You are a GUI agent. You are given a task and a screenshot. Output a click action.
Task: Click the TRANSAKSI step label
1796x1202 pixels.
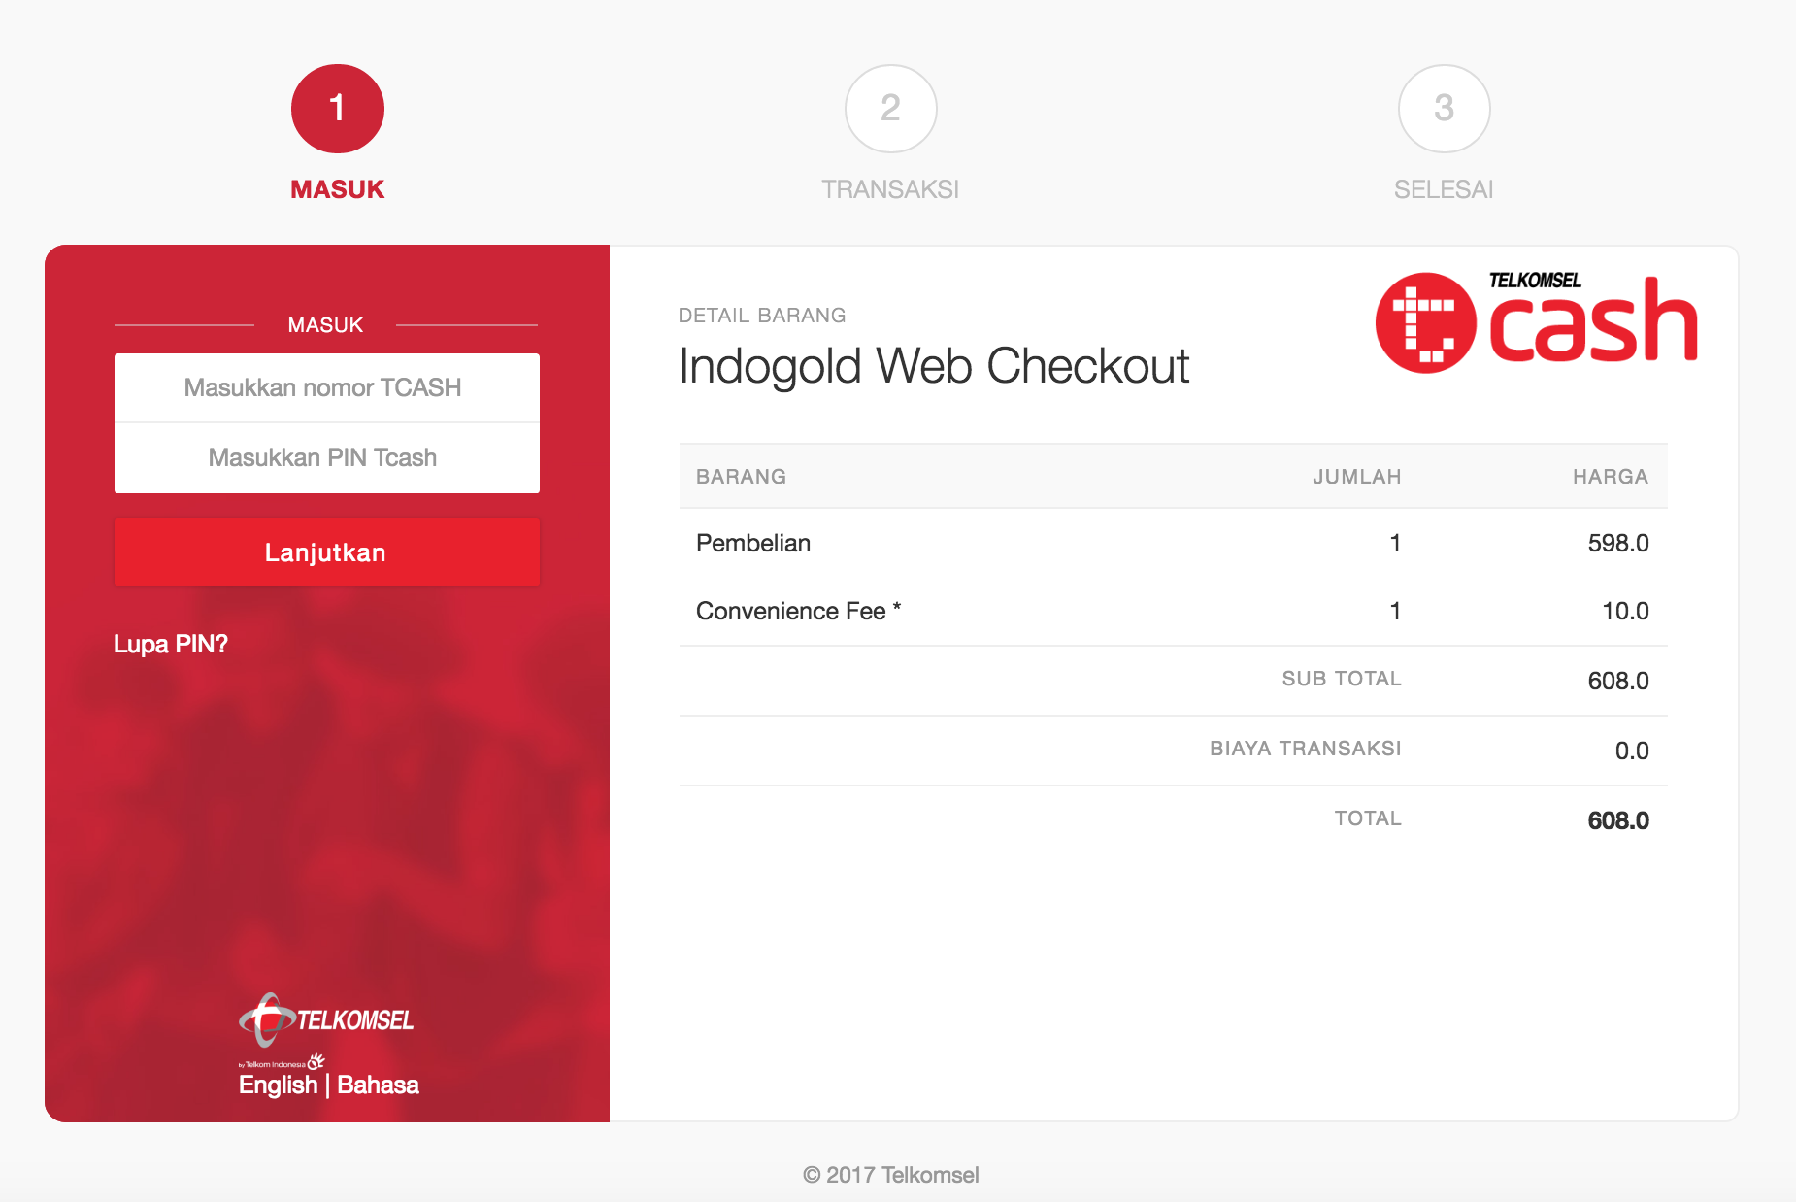[x=890, y=189]
